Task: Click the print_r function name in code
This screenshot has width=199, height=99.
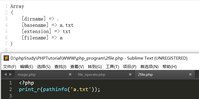Action: pyautogui.click(x=30, y=89)
